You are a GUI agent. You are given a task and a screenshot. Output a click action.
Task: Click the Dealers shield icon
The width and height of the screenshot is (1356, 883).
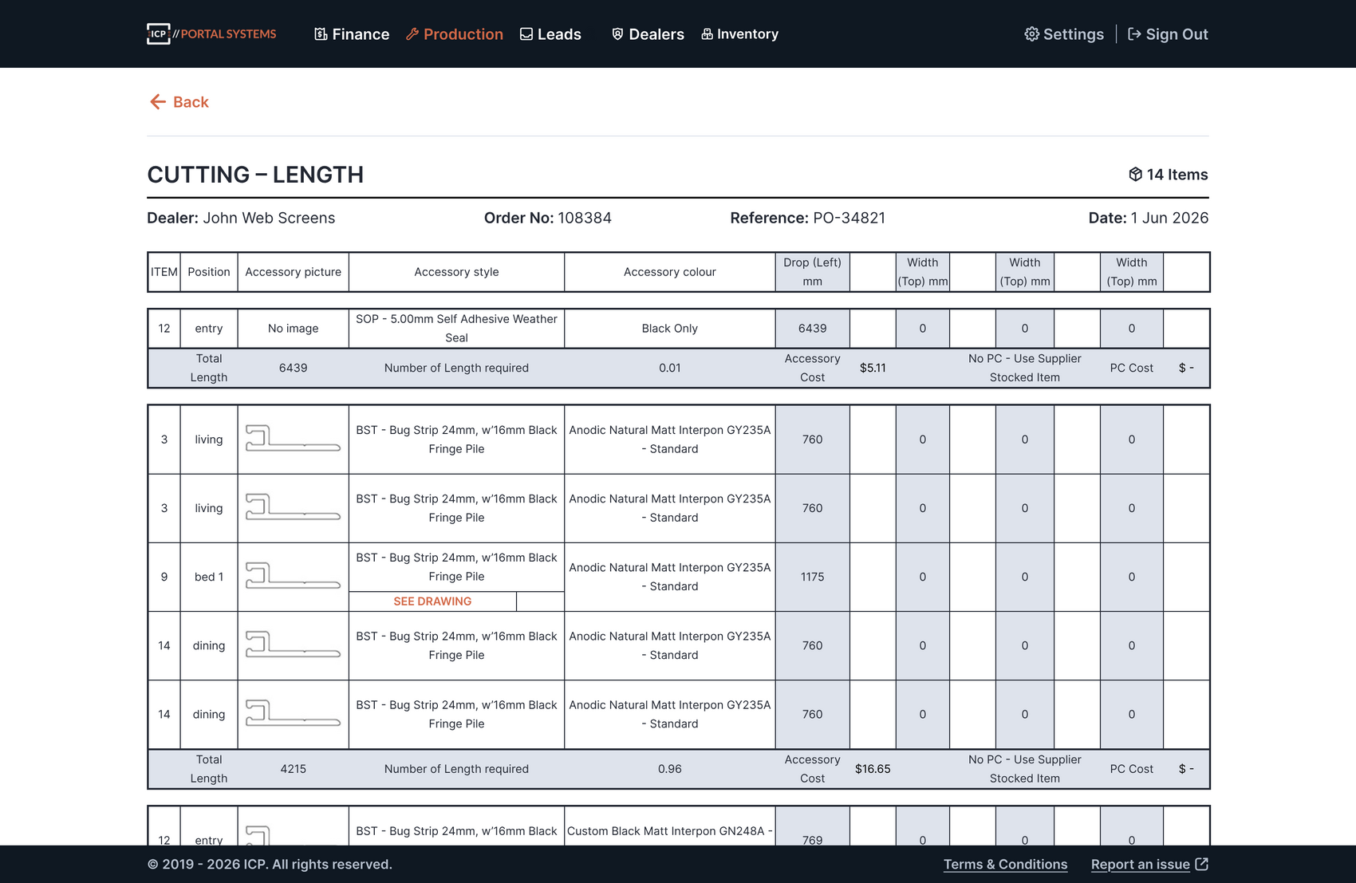point(617,34)
